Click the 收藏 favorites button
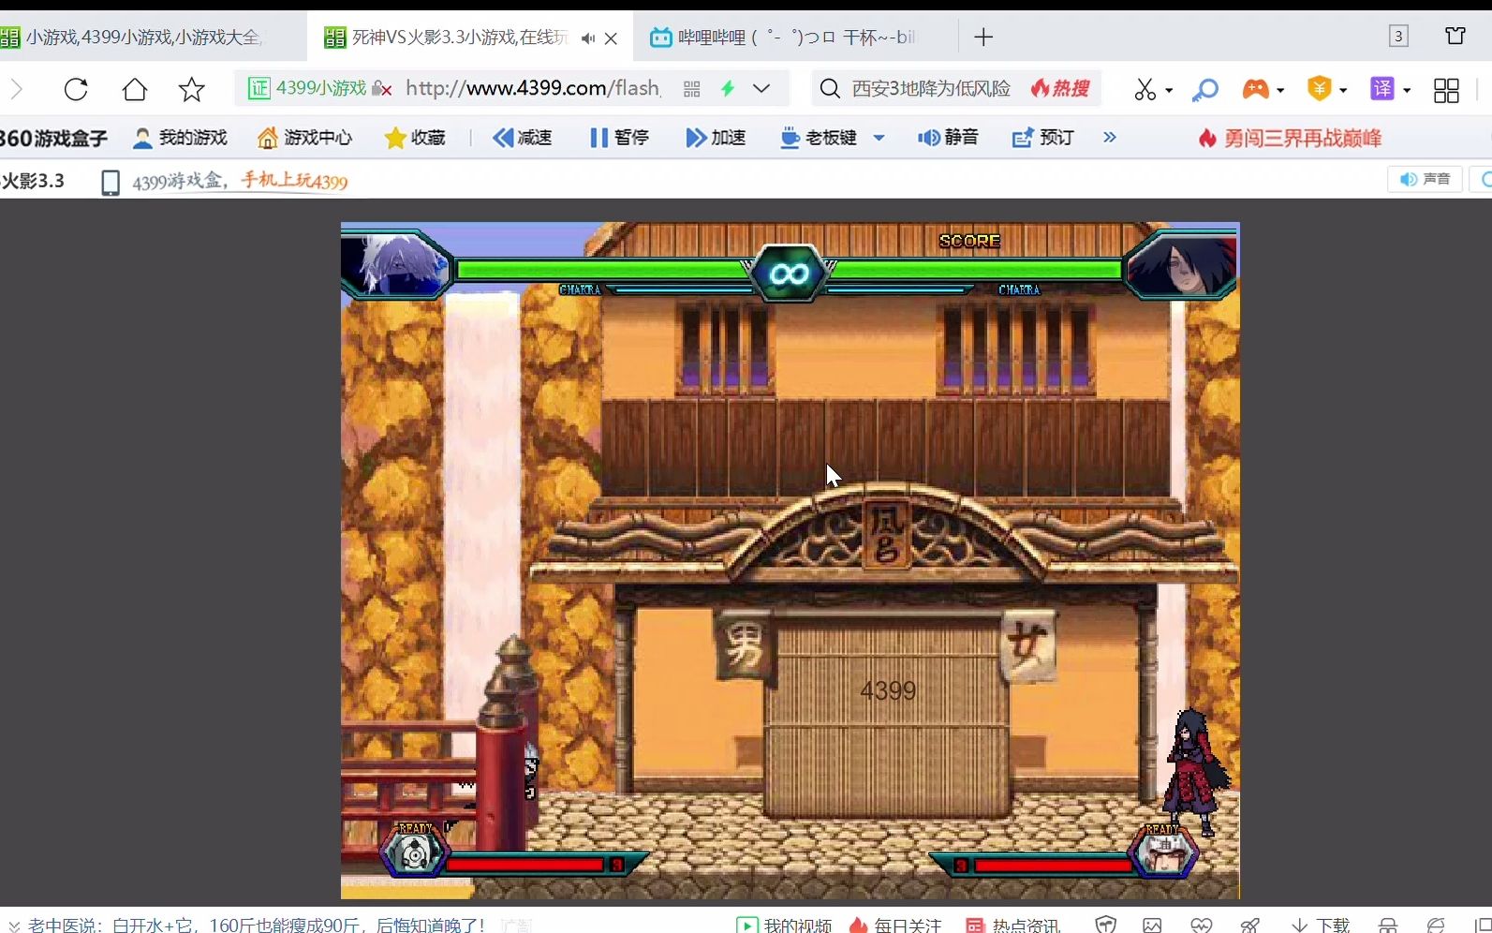This screenshot has height=933, width=1492. pyautogui.click(x=415, y=139)
